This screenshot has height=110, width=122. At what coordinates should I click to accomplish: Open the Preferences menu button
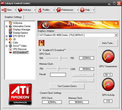pos(66,10)
